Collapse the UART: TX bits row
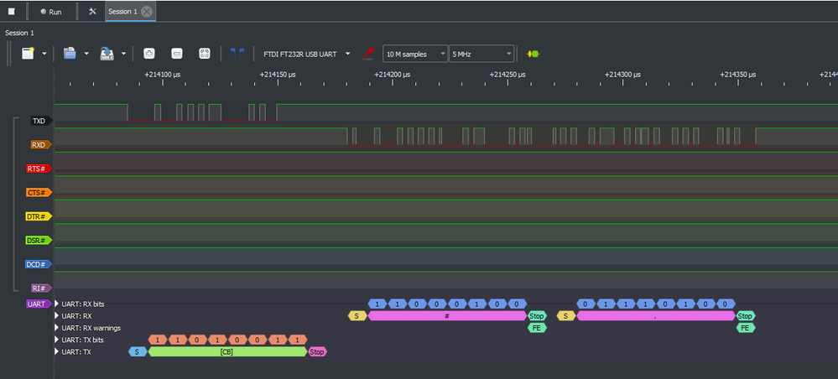 pyautogui.click(x=57, y=340)
